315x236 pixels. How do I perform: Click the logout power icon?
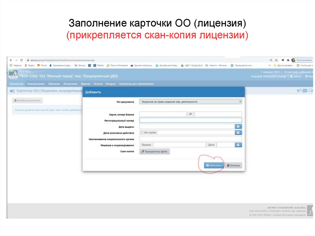click(307, 76)
